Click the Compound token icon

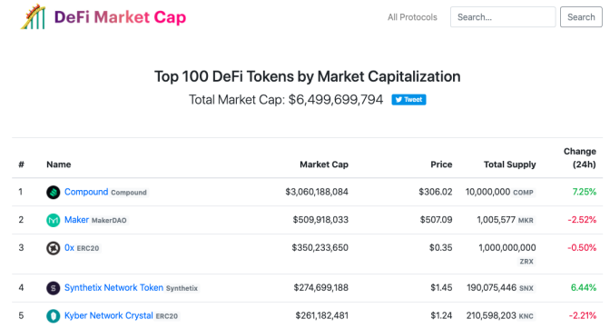[x=54, y=192]
